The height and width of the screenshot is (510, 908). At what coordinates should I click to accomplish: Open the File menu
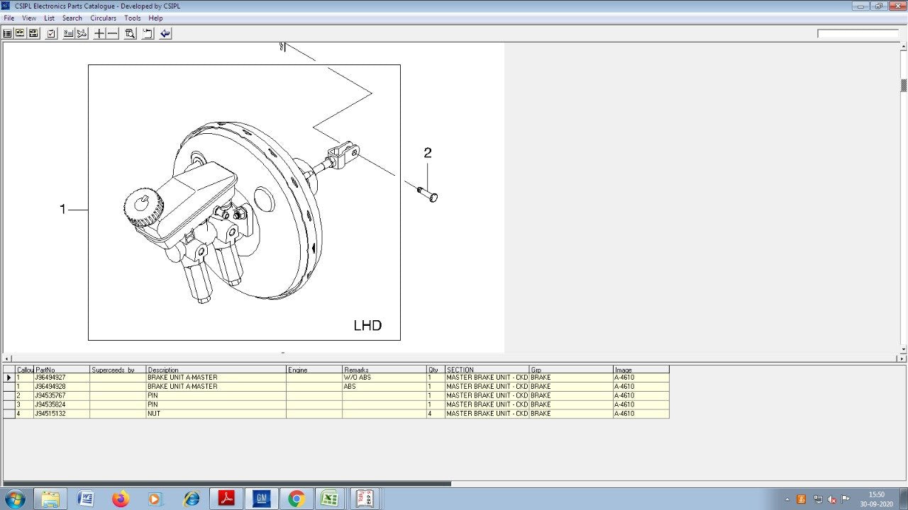coord(9,18)
